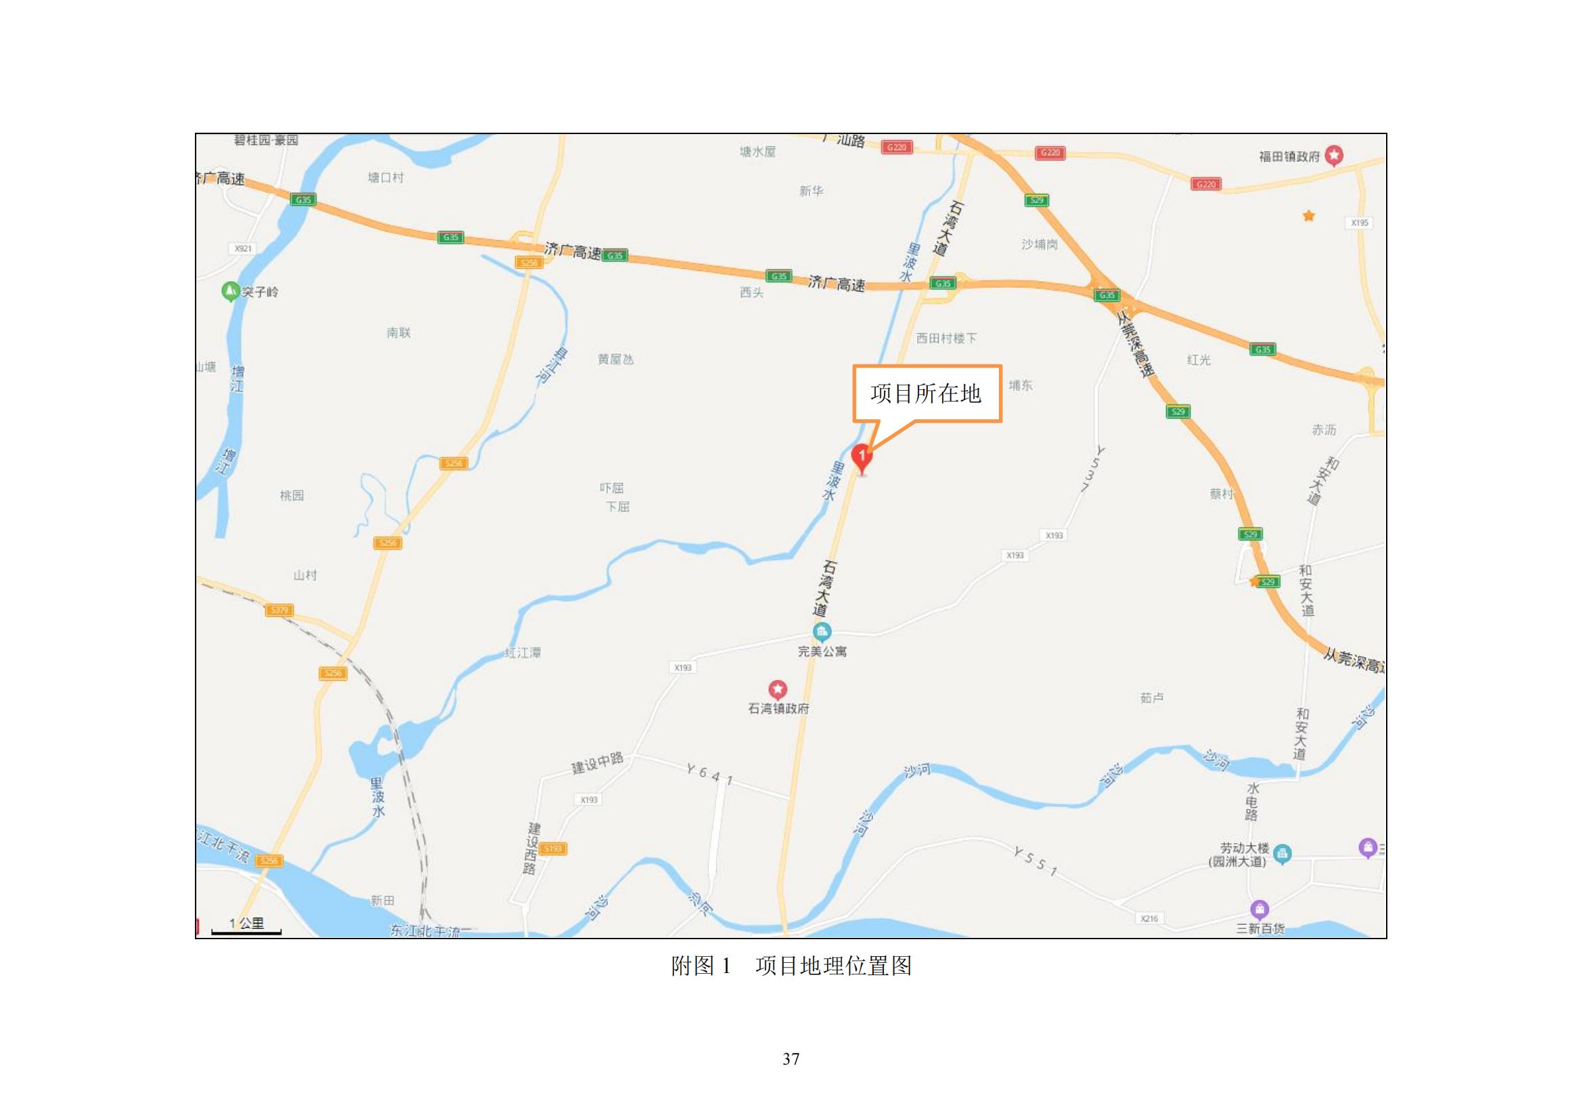This screenshot has width=1583, height=1120.
Task: Click the 西田村楼下 village label
Action: [946, 339]
